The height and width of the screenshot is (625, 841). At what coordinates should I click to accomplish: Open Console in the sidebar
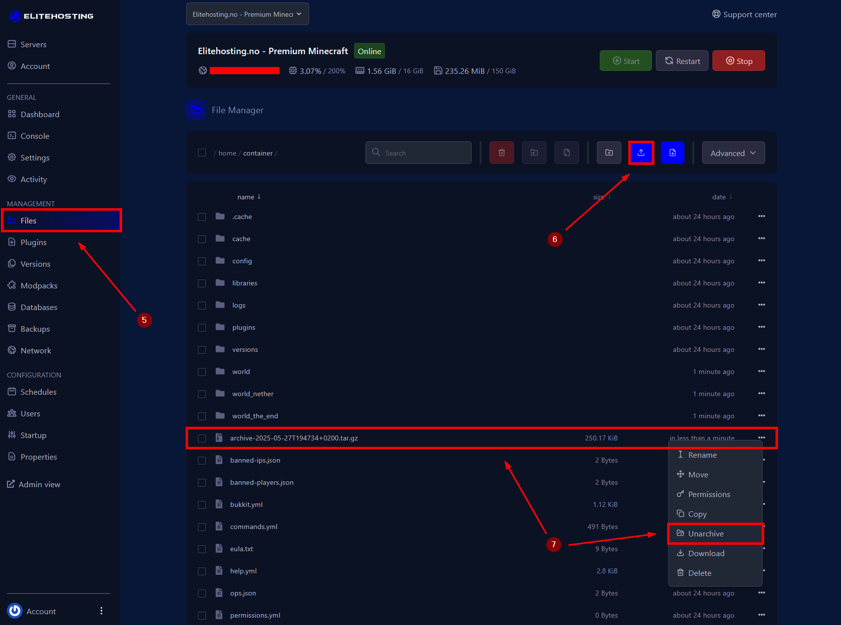pos(34,136)
